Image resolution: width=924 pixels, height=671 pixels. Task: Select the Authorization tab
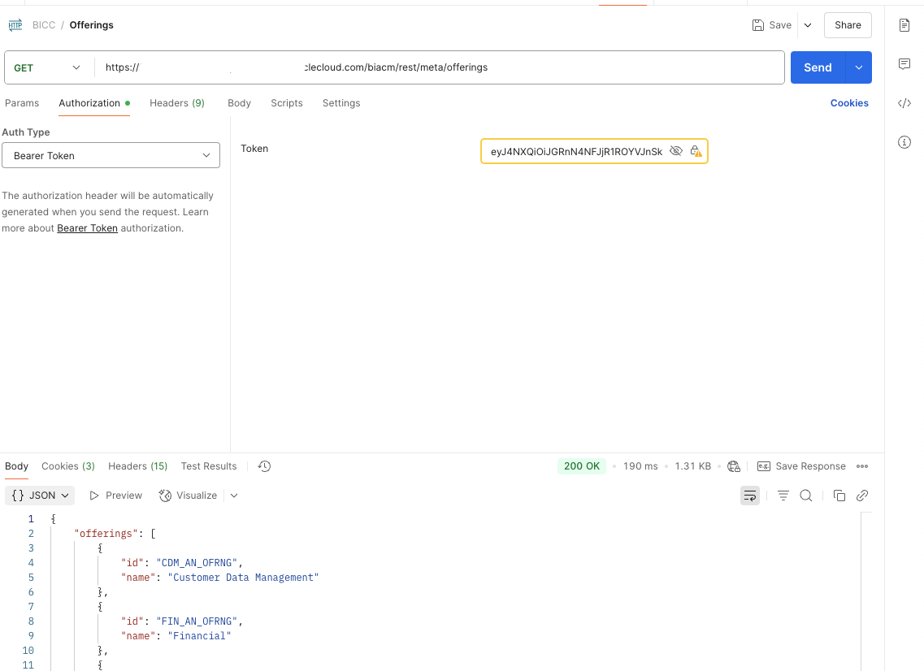click(x=94, y=103)
